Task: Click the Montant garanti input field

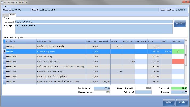Action: click(100, 92)
